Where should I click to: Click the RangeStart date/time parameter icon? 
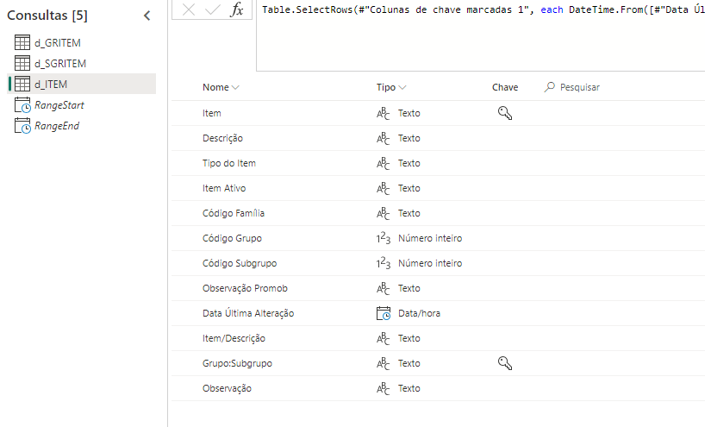(22, 105)
